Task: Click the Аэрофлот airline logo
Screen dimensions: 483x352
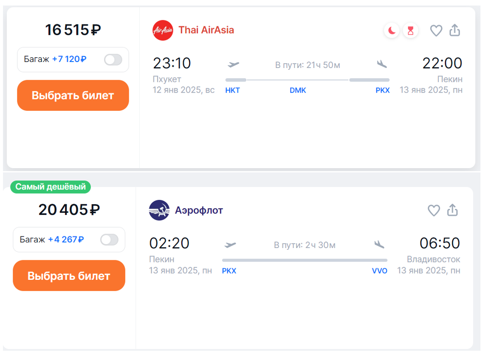Action: pos(159,210)
